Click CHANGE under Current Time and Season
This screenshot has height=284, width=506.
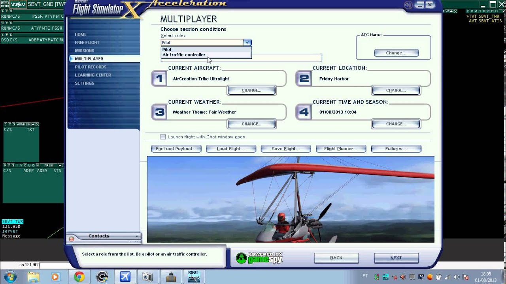(x=396, y=124)
